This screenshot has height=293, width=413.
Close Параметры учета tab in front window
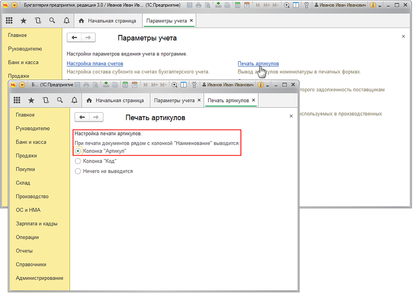[199, 100]
